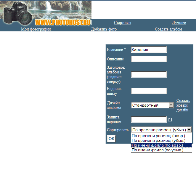The width and height of the screenshot is (196, 175).
Task: Open the Лучшее section
Action: 179,23
